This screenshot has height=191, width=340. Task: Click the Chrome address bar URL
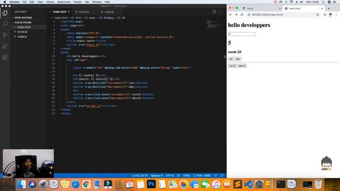pyautogui.click(x=267, y=15)
